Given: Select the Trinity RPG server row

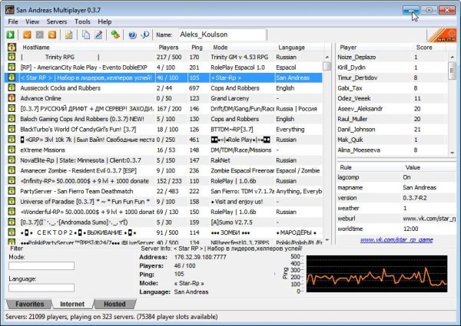Looking at the screenshot, I should tap(164, 57).
